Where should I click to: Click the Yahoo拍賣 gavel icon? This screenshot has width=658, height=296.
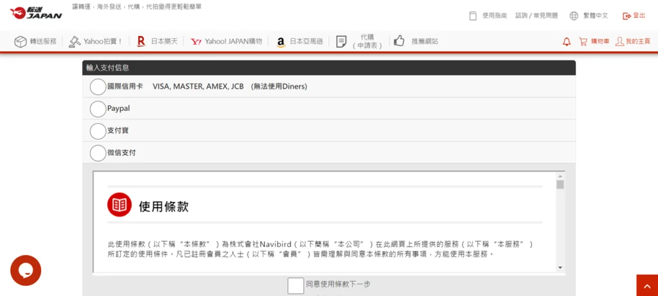(x=75, y=41)
